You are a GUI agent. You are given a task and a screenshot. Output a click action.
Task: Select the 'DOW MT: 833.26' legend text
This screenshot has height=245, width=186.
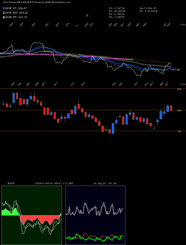(17, 13)
